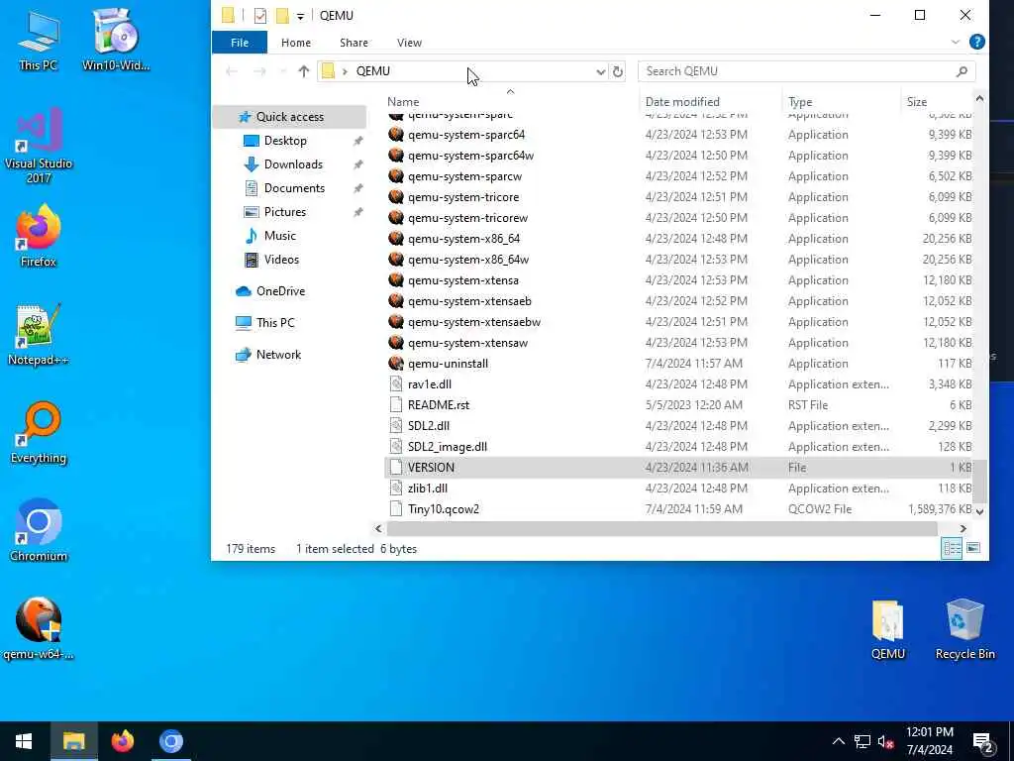Screen dimensions: 1014x761
Task: Select OneDrive in navigation pane
Action: point(280,291)
